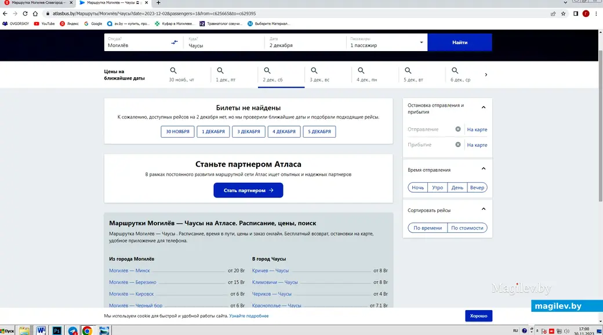Open the Могилёв — Минск route link

(129, 271)
